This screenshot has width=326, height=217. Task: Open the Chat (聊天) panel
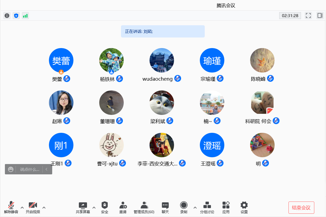point(165,207)
